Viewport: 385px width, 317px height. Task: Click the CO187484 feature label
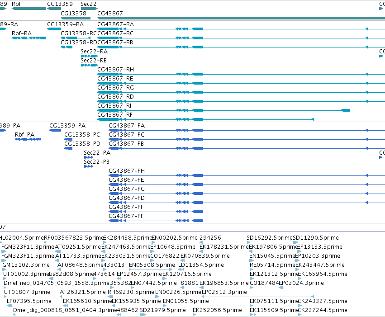click(x=264, y=283)
